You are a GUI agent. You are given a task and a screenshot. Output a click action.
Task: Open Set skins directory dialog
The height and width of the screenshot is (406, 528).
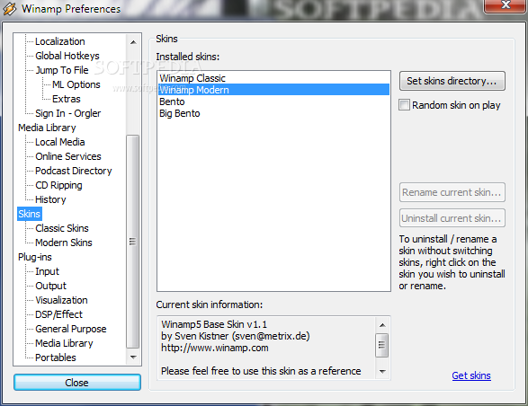(x=452, y=81)
